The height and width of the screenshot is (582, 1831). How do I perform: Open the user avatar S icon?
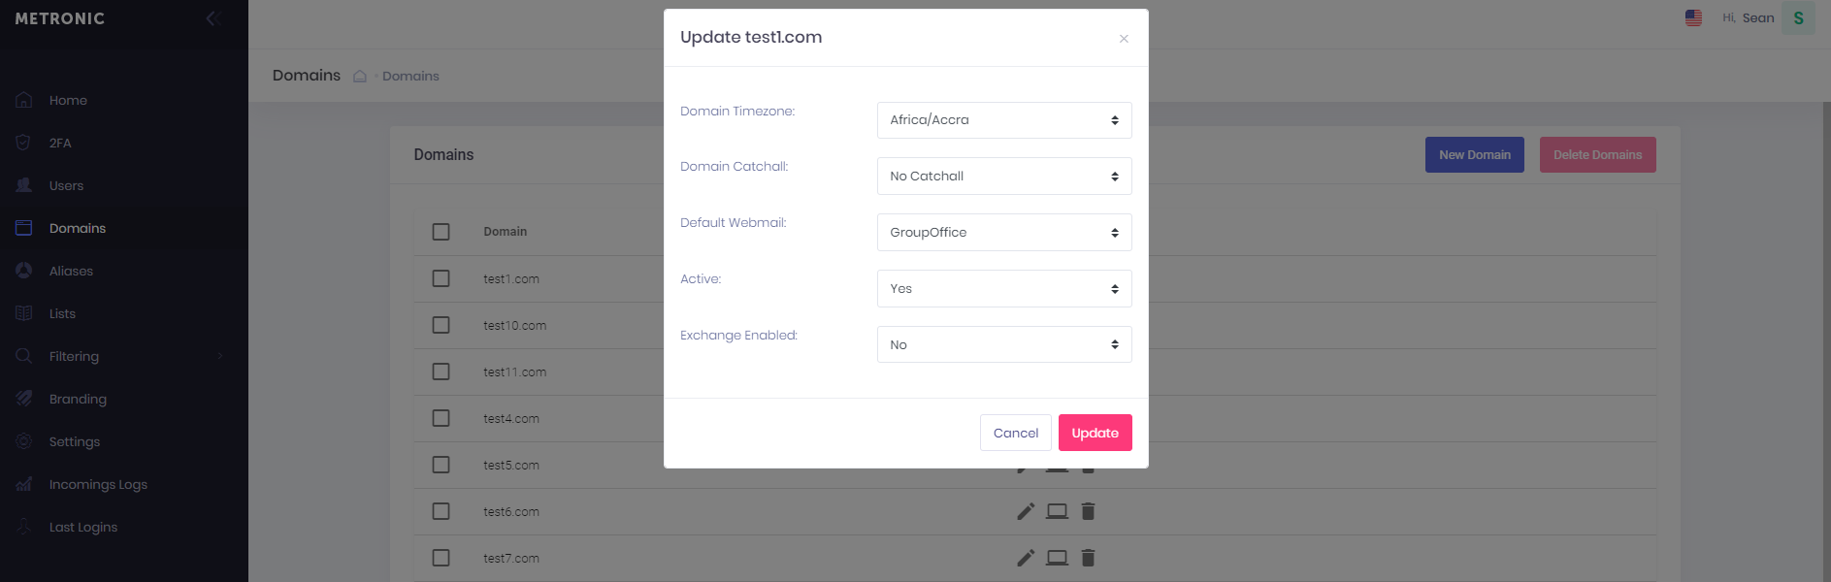pyautogui.click(x=1798, y=18)
